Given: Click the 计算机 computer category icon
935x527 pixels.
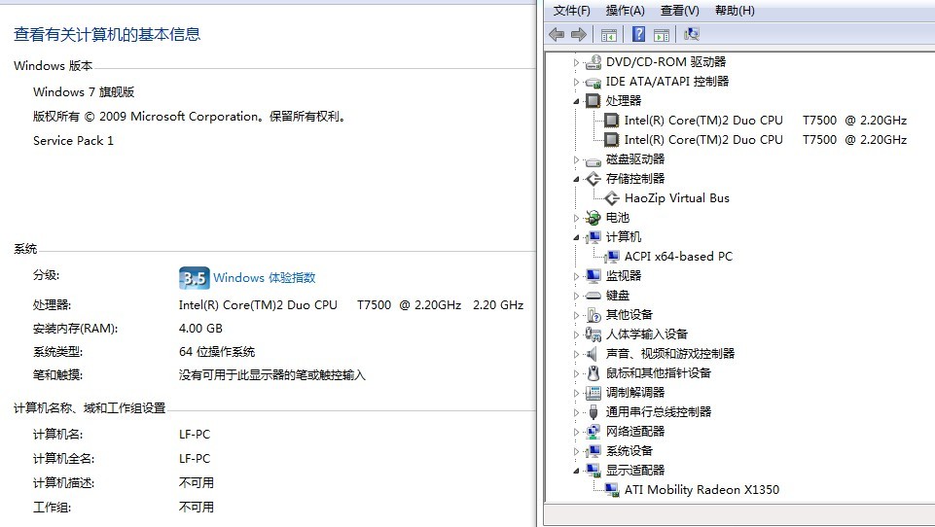Looking at the screenshot, I should point(593,237).
